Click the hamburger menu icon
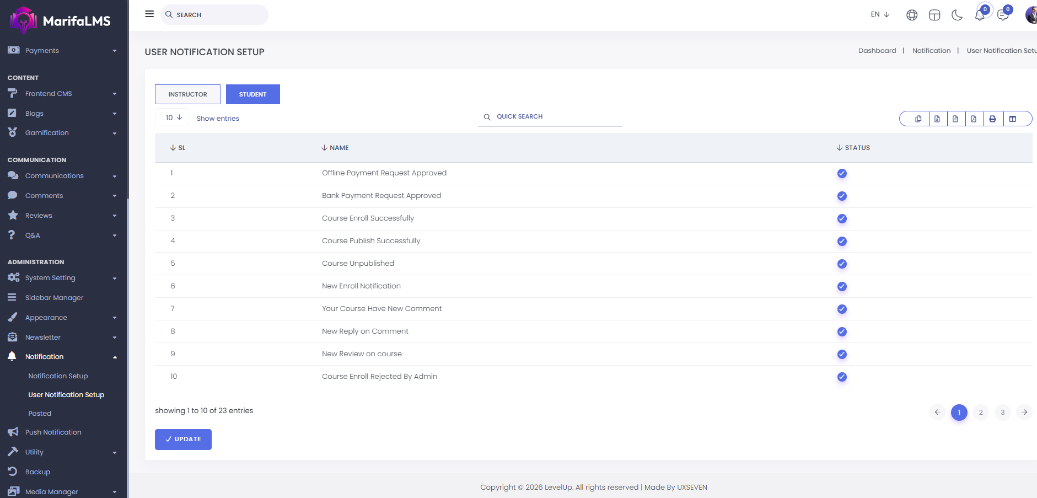1037x498 pixels. tap(149, 14)
